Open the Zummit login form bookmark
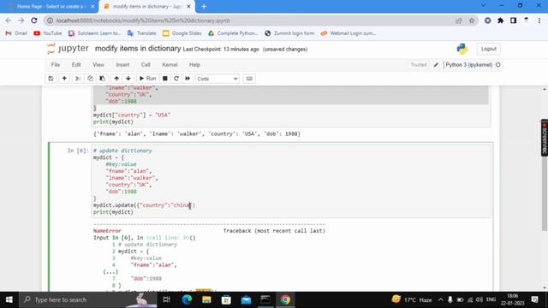Screen dimensions: 548x308 (x=289, y=33)
